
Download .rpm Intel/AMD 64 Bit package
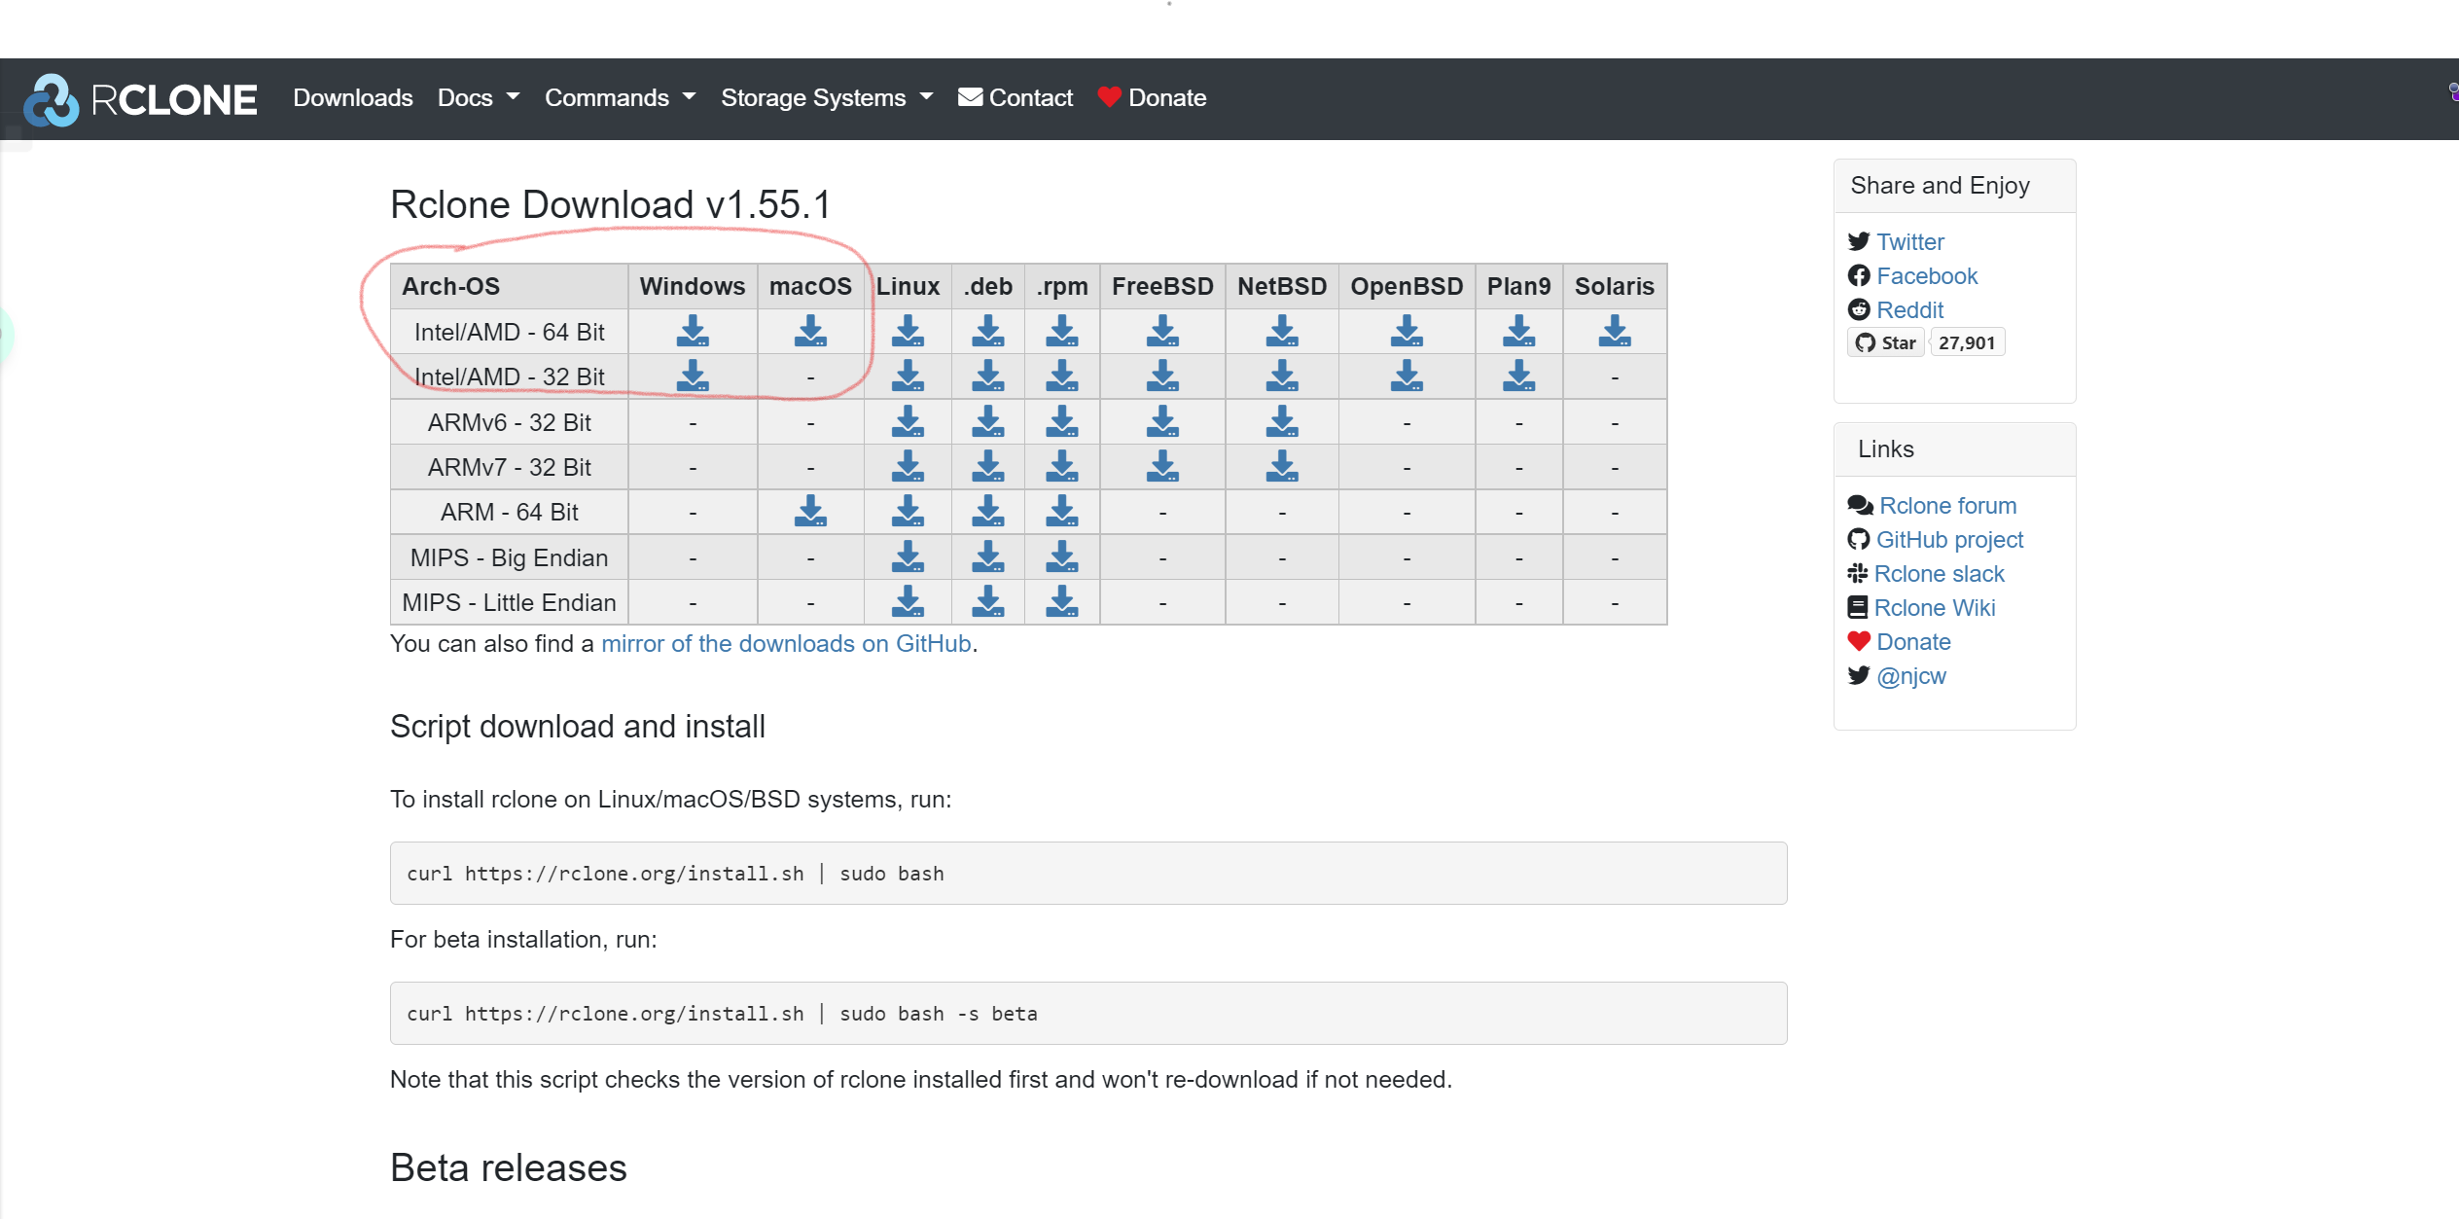pos(1062,332)
